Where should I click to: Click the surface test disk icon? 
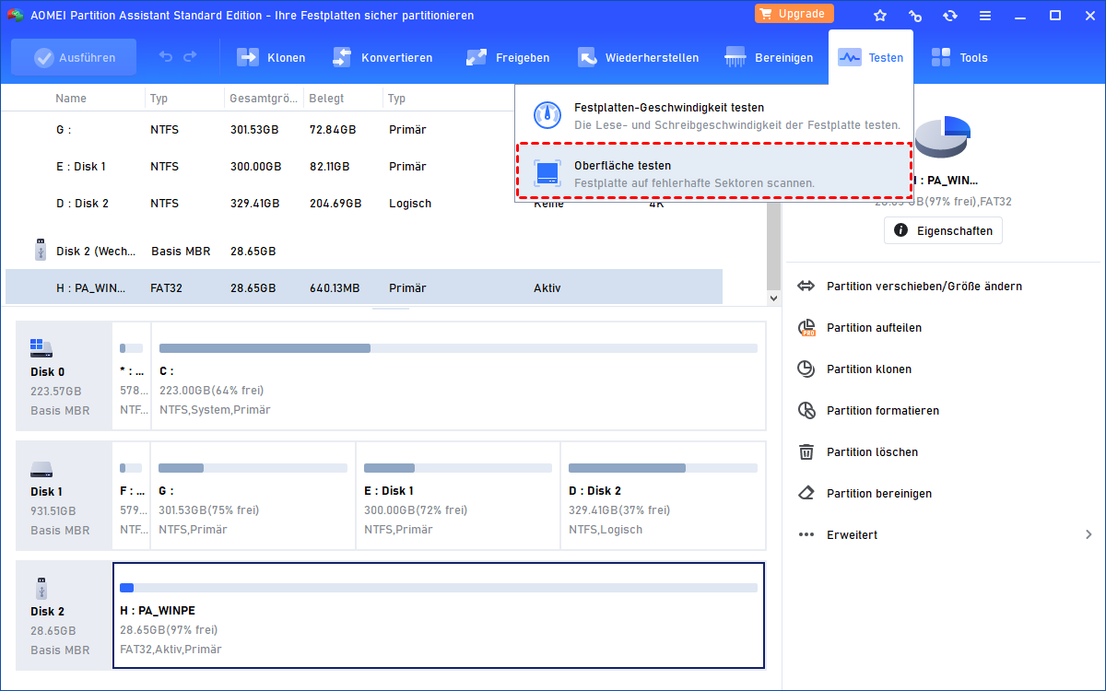click(548, 172)
